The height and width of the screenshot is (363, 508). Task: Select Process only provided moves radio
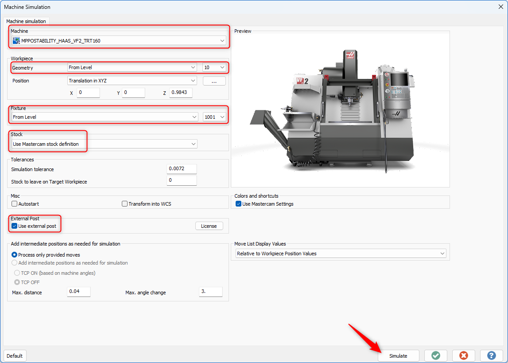14,255
